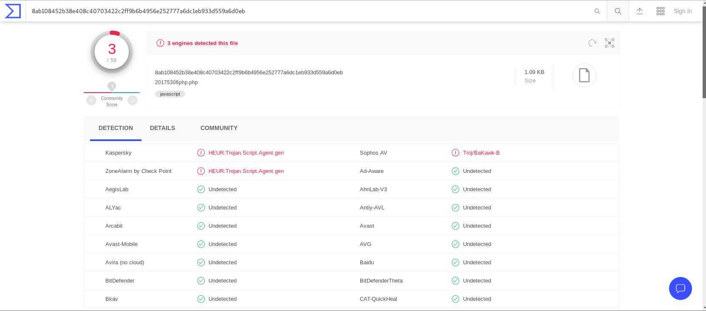
Task: Click the Baidu undetected checkmark icon
Action: 455,262
